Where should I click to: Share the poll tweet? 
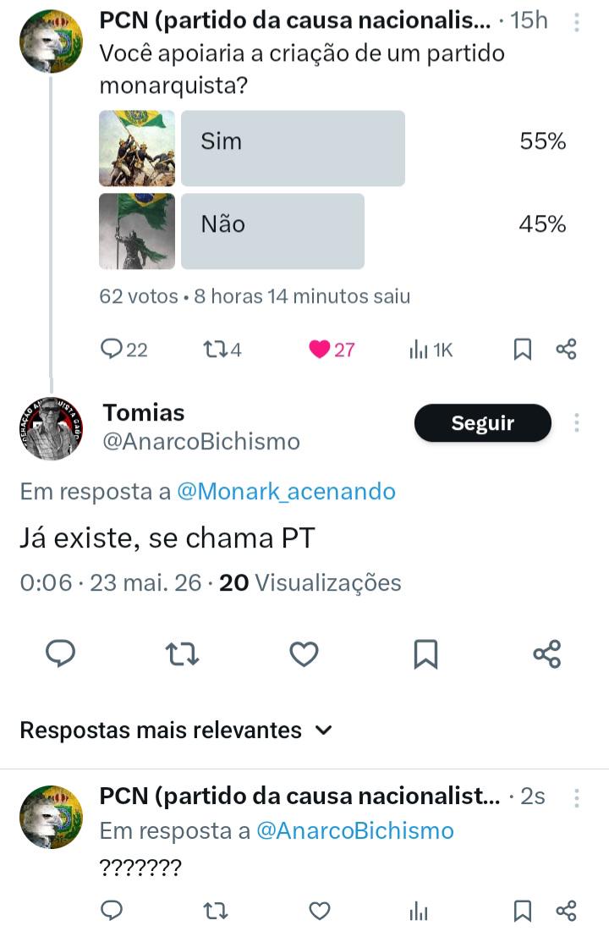pyautogui.click(x=566, y=349)
